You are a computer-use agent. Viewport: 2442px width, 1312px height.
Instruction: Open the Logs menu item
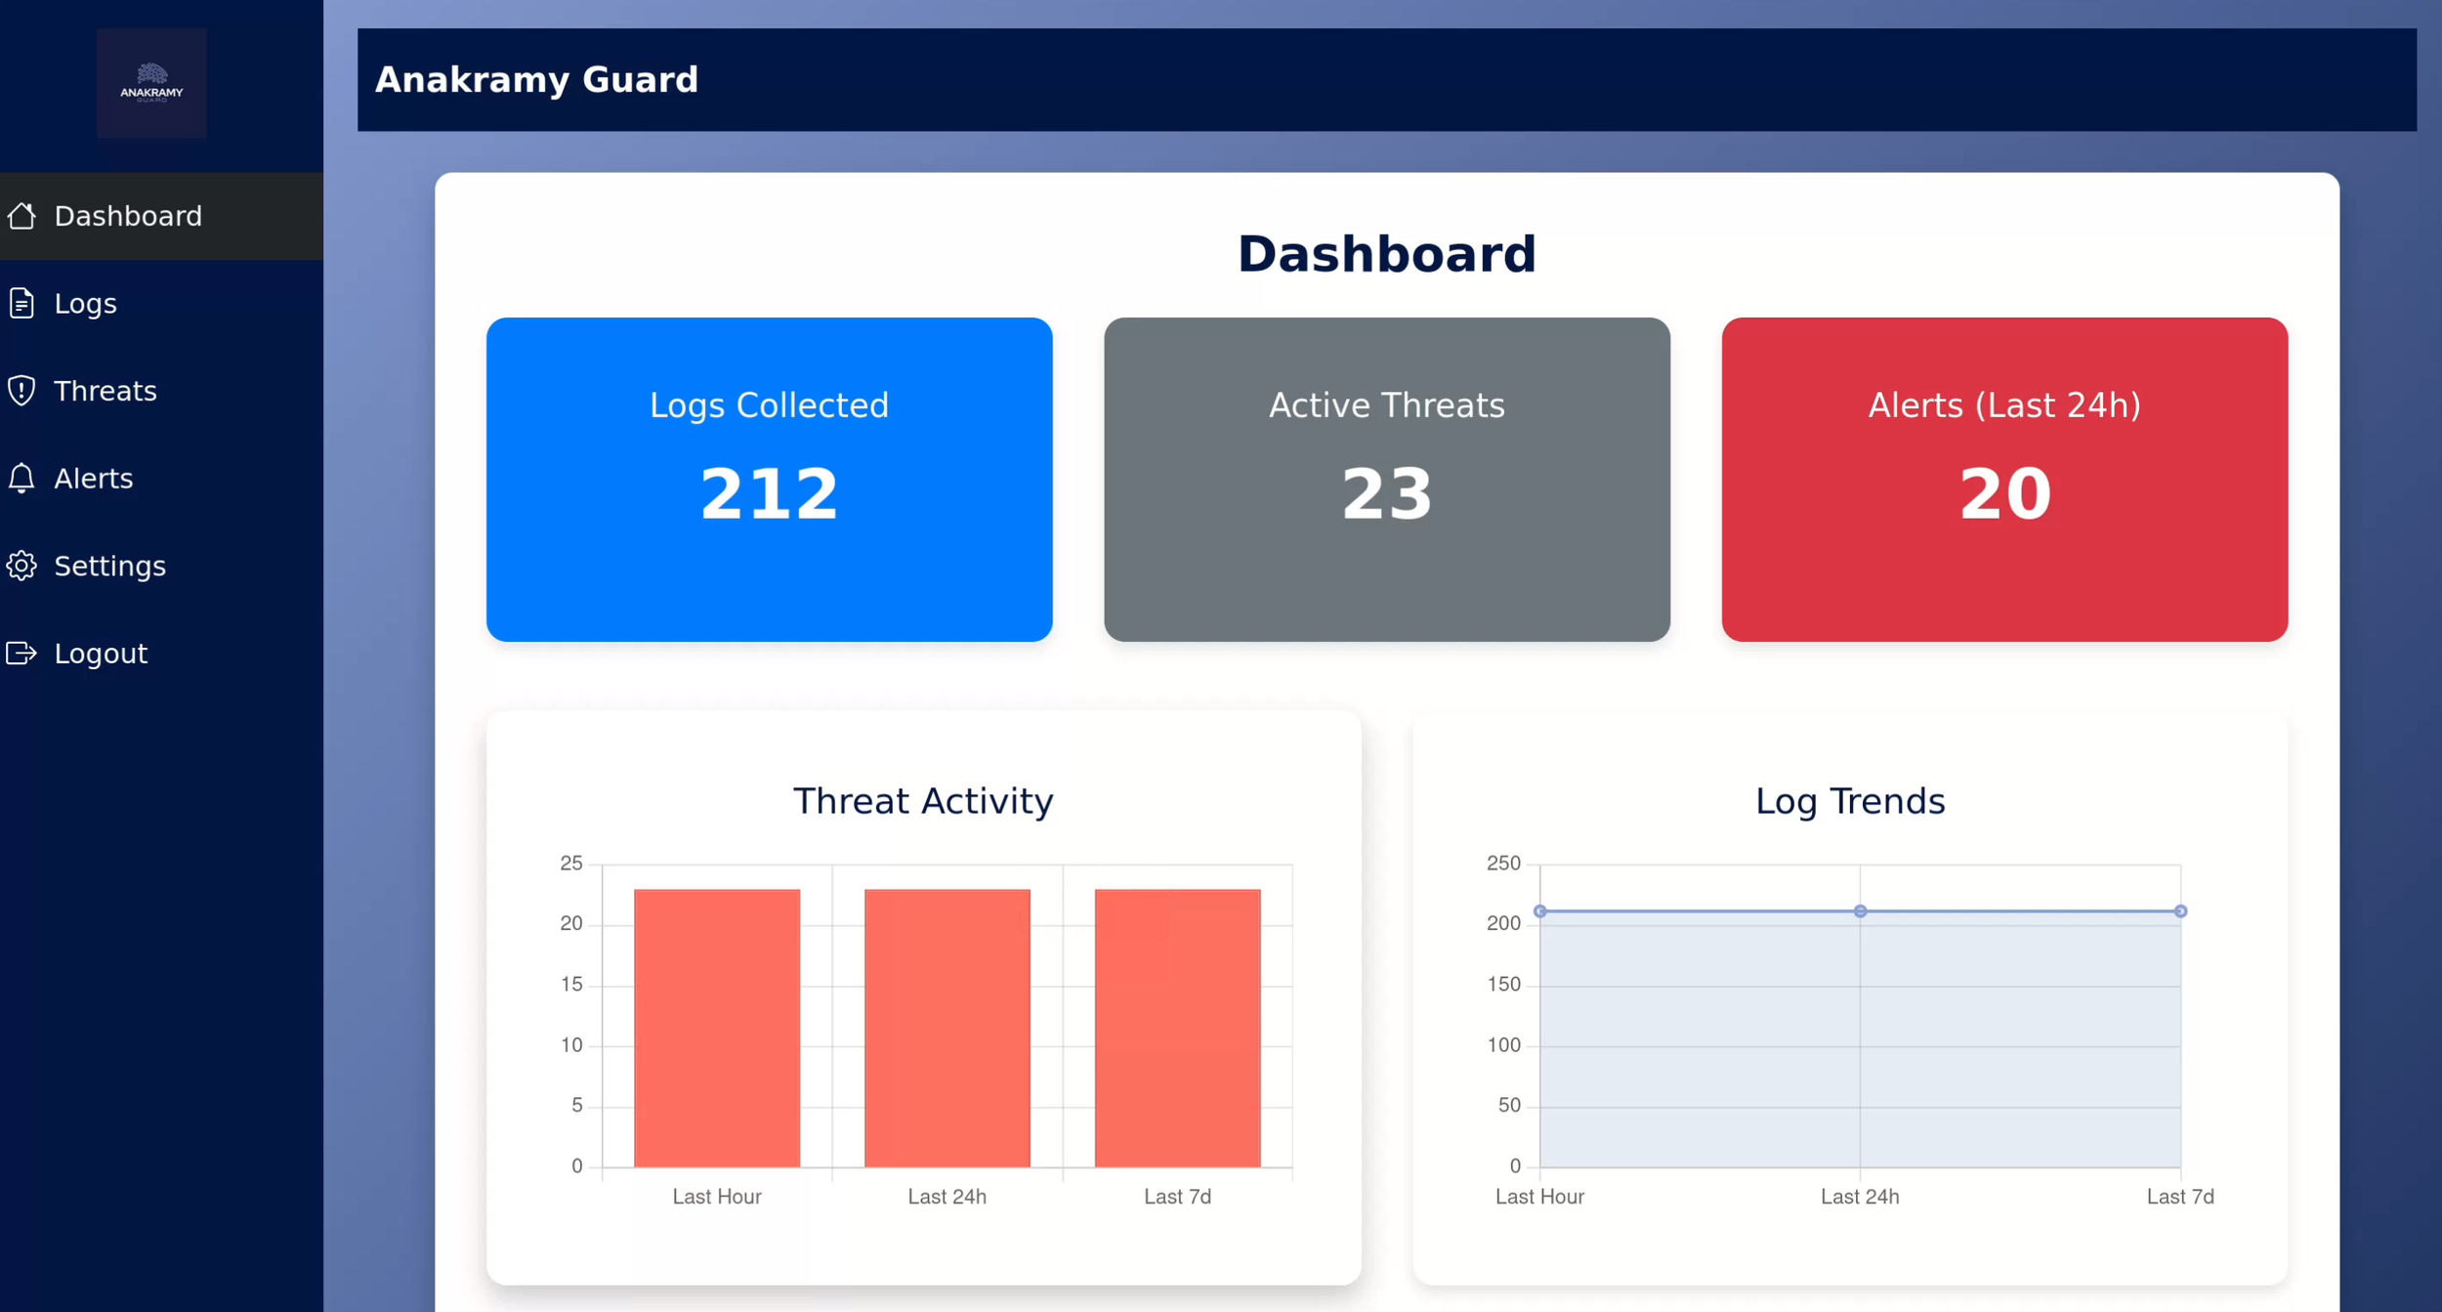coord(86,304)
